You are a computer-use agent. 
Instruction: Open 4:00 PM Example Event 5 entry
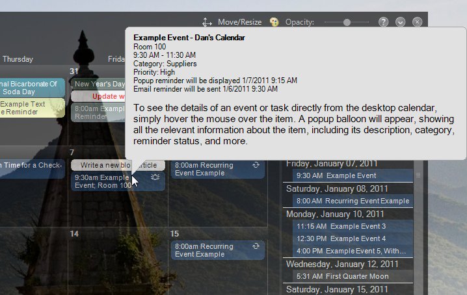353,251
